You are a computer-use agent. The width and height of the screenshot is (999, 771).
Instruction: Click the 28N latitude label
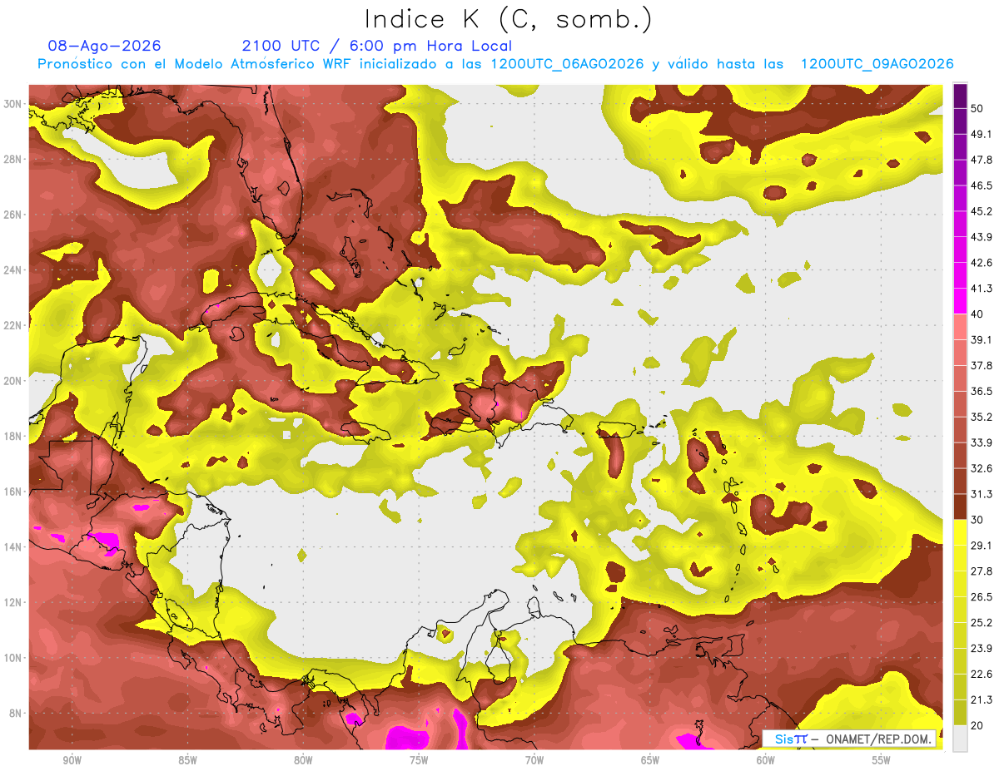click(x=12, y=159)
